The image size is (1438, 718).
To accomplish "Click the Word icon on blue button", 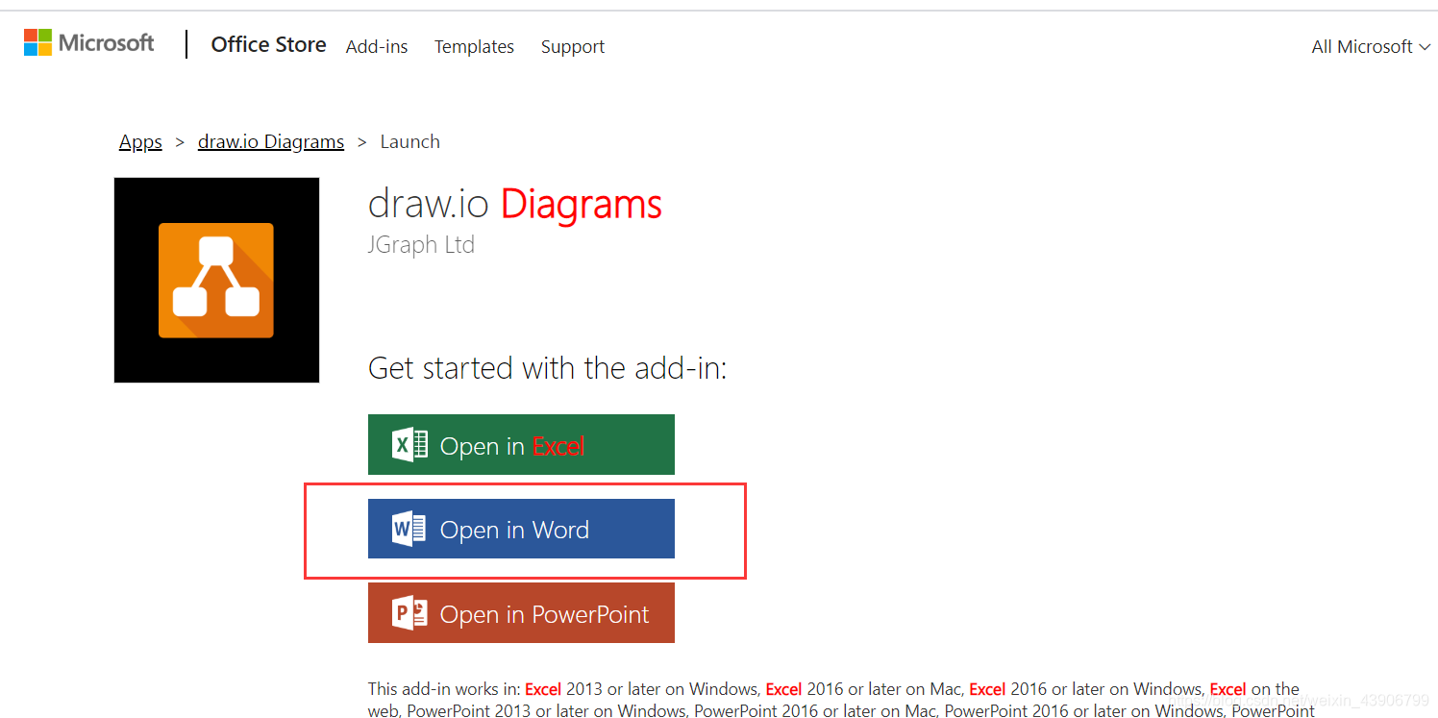I will pos(409,529).
